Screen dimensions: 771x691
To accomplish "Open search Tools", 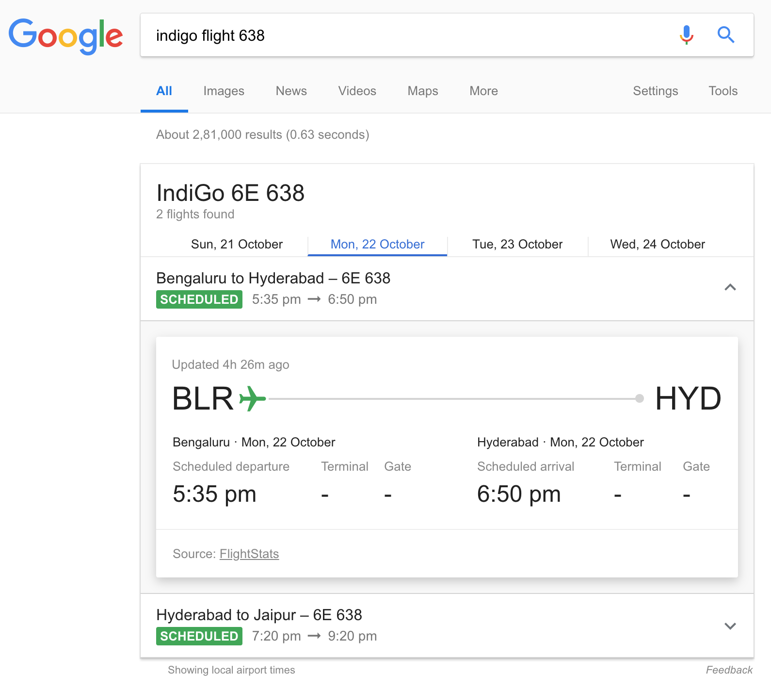I will click(723, 91).
